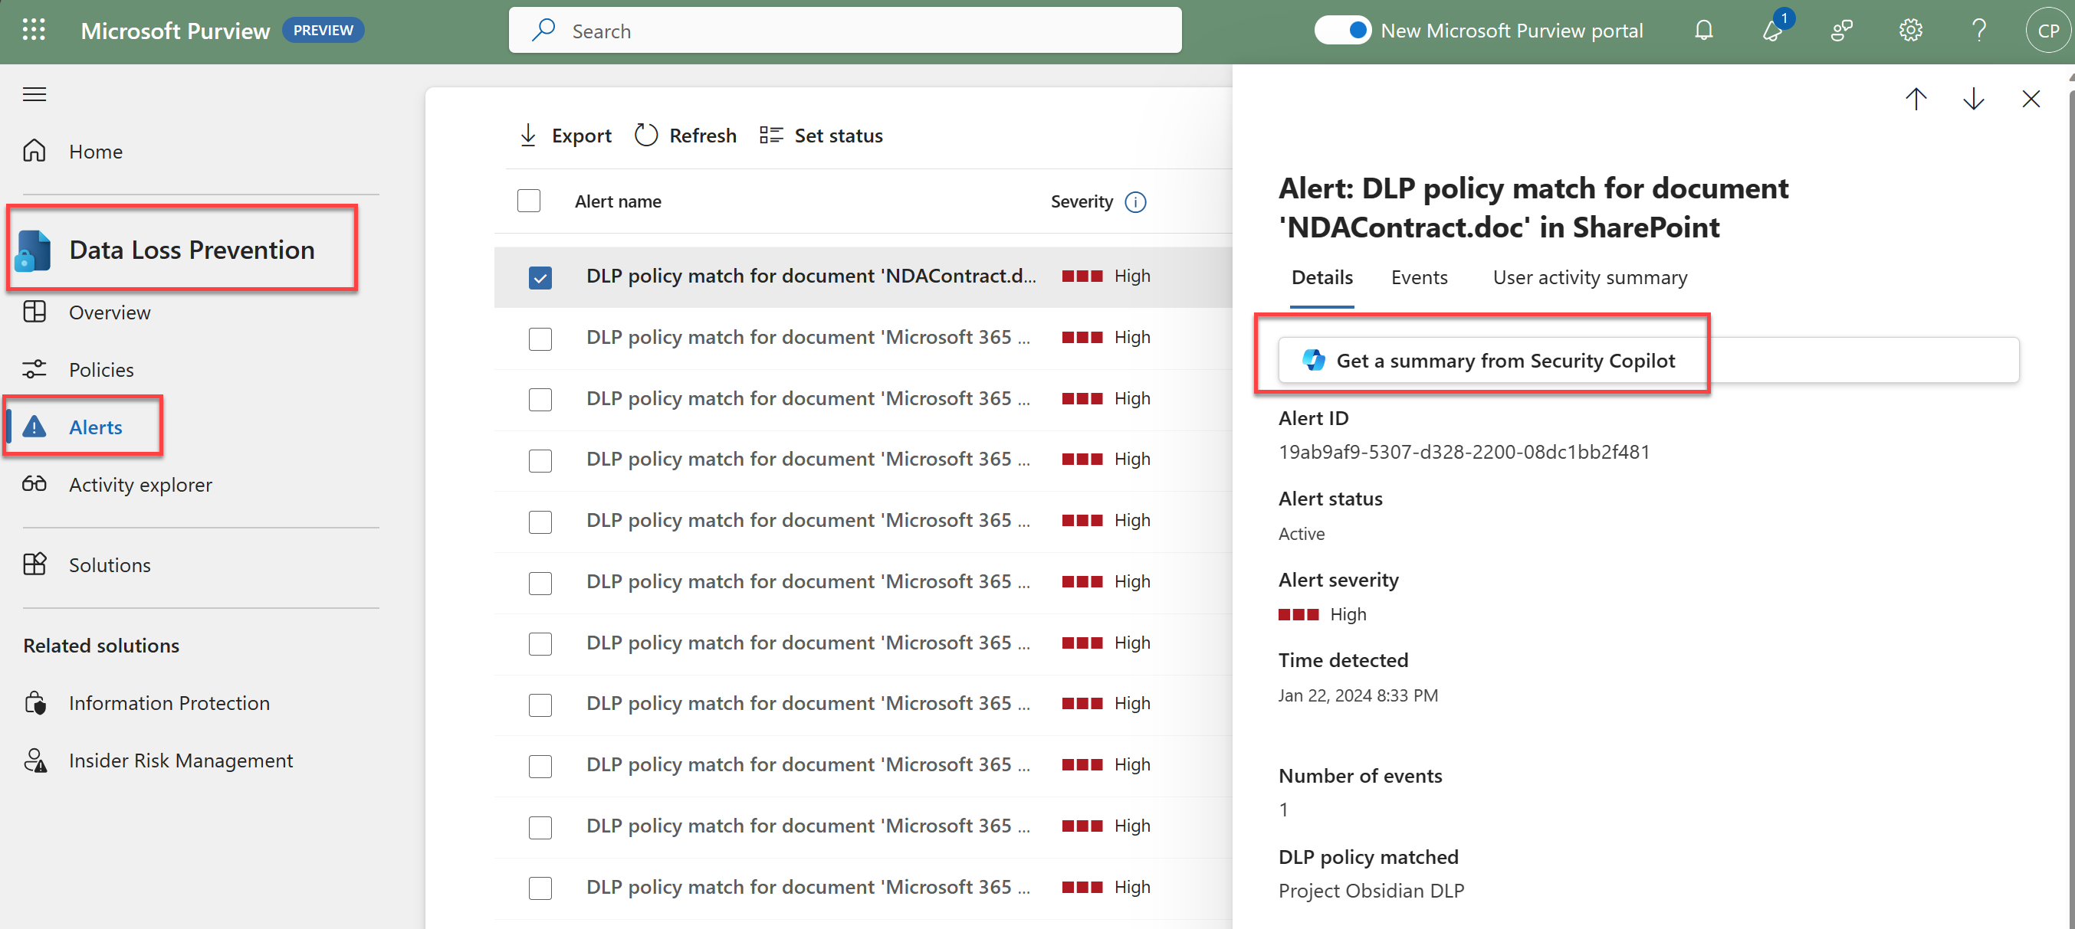Click the Data Loss Prevention solution icon
The height and width of the screenshot is (929, 2075).
(x=33, y=250)
